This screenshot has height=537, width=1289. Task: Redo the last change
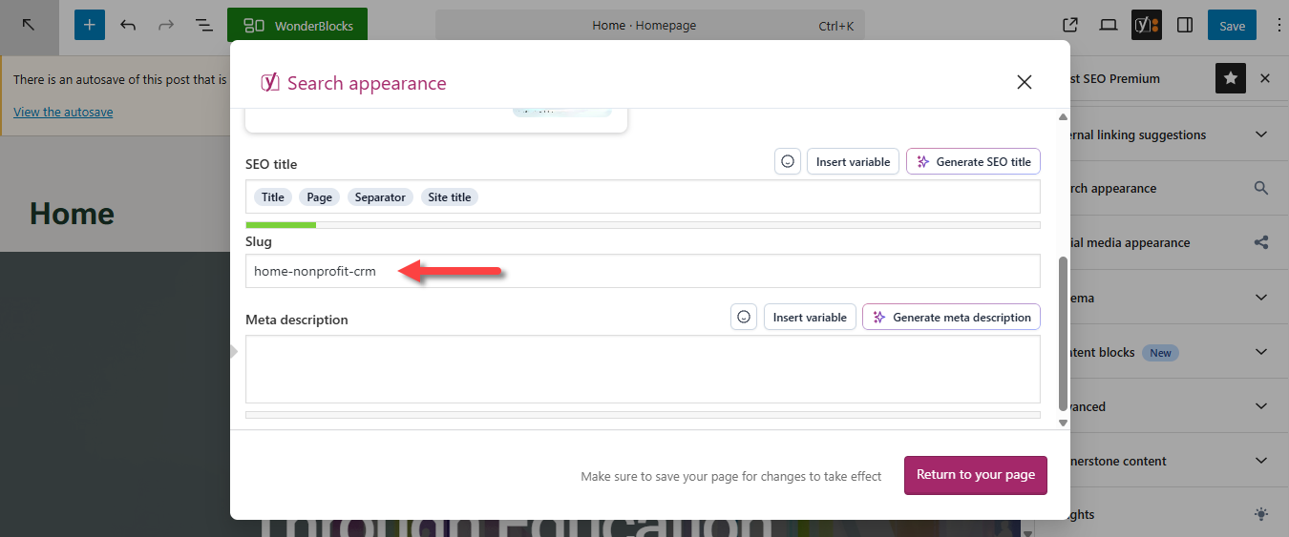(x=166, y=25)
